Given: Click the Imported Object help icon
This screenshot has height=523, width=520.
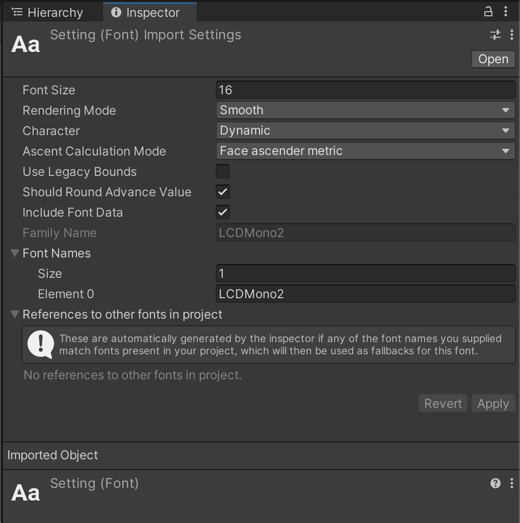Looking at the screenshot, I should pos(495,483).
